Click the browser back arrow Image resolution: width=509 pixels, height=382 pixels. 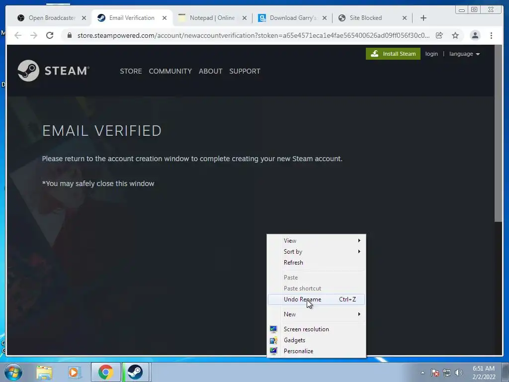coord(18,35)
